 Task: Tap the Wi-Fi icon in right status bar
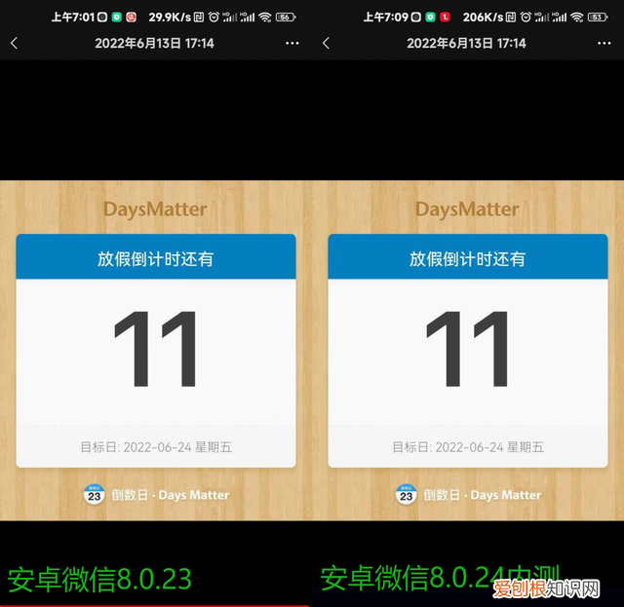coord(576,18)
